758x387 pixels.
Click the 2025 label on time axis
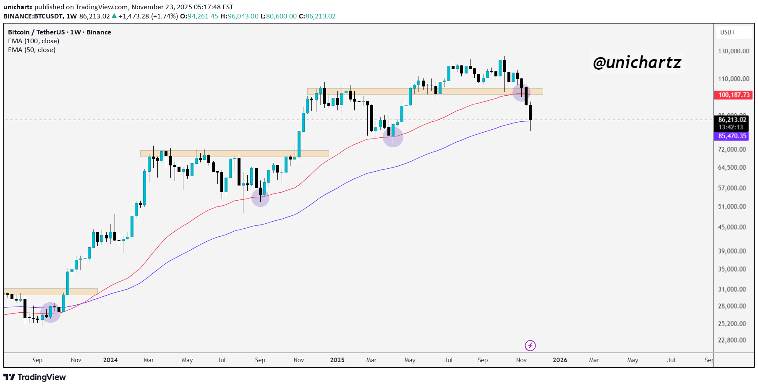[x=337, y=360]
